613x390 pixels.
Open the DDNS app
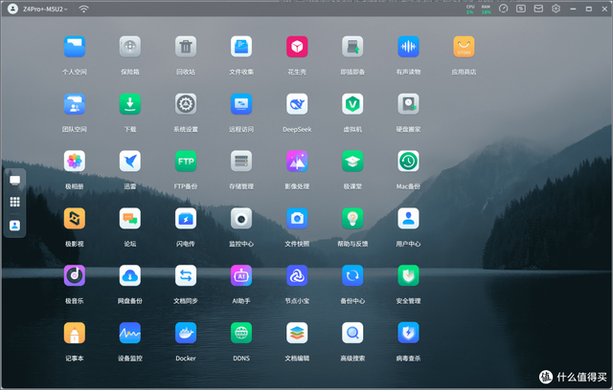[241, 333]
